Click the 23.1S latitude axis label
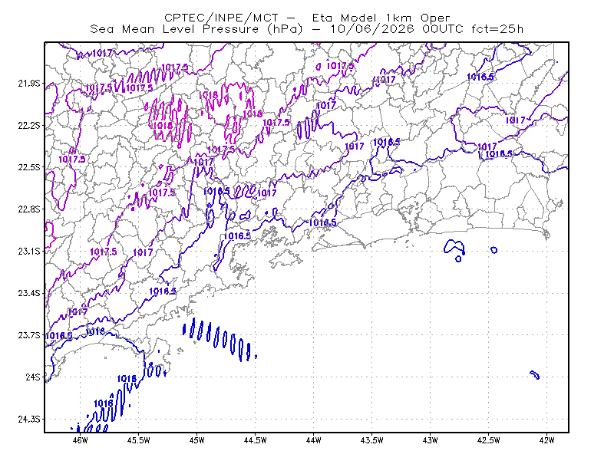Screen dimensions: 614x474 click(x=29, y=251)
